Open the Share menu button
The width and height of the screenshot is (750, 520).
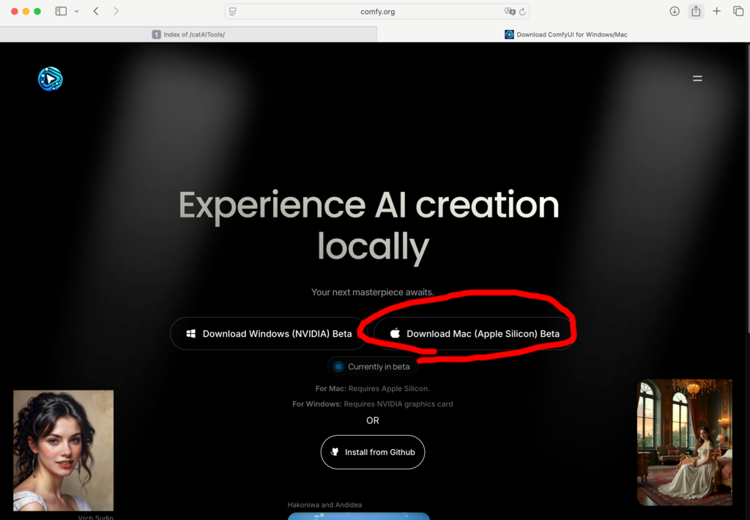click(696, 12)
